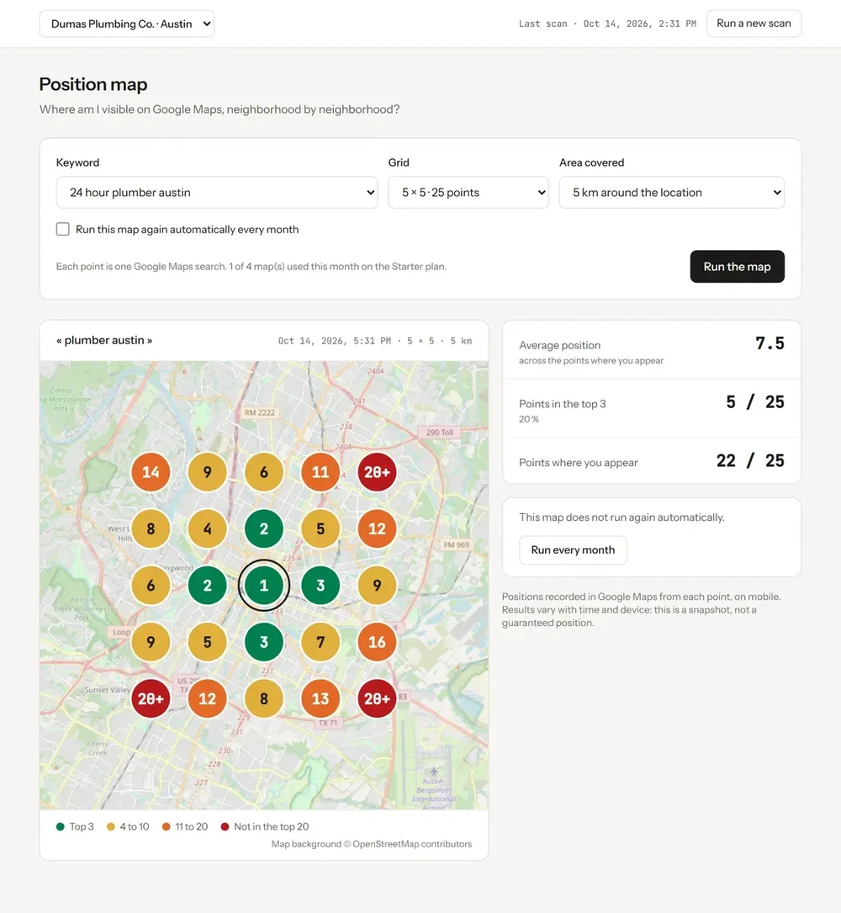Select the 12 marker left of the bottom 8
The image size is (841, 913).
(207, 698)
